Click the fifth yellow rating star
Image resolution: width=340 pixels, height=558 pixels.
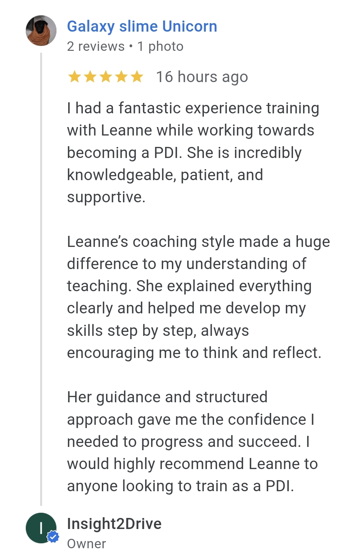point(137,77)
